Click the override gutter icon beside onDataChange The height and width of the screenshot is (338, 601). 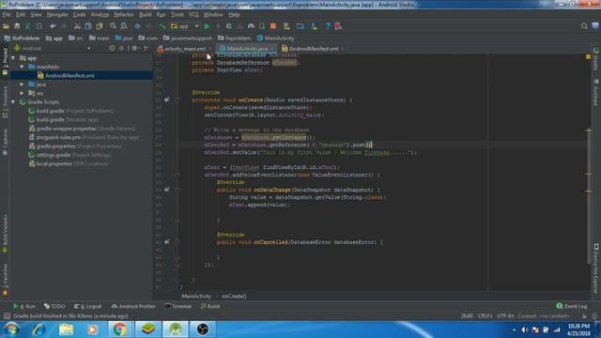pyautogui.click(x=167, y=190)
